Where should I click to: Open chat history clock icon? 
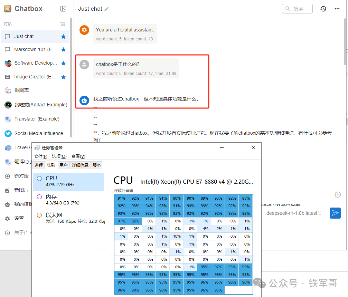click(x=323, y=9)
